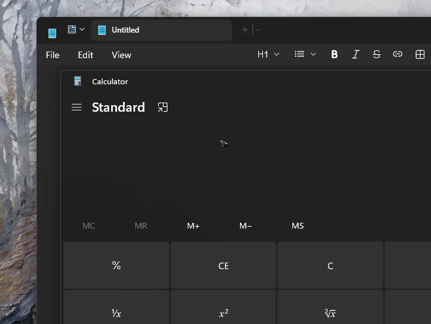Select the Untitled tab
This screenshot has height=324, width=431.
(x=162, y=30)
